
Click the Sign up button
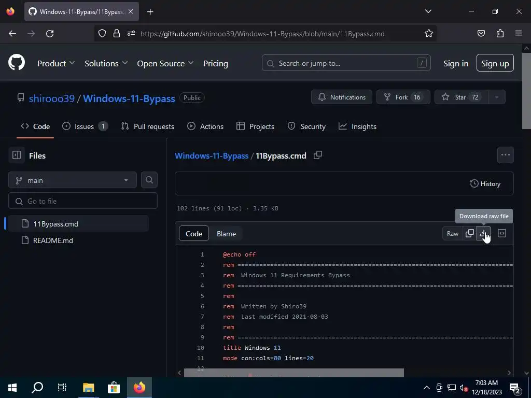[x=495, y=63]
